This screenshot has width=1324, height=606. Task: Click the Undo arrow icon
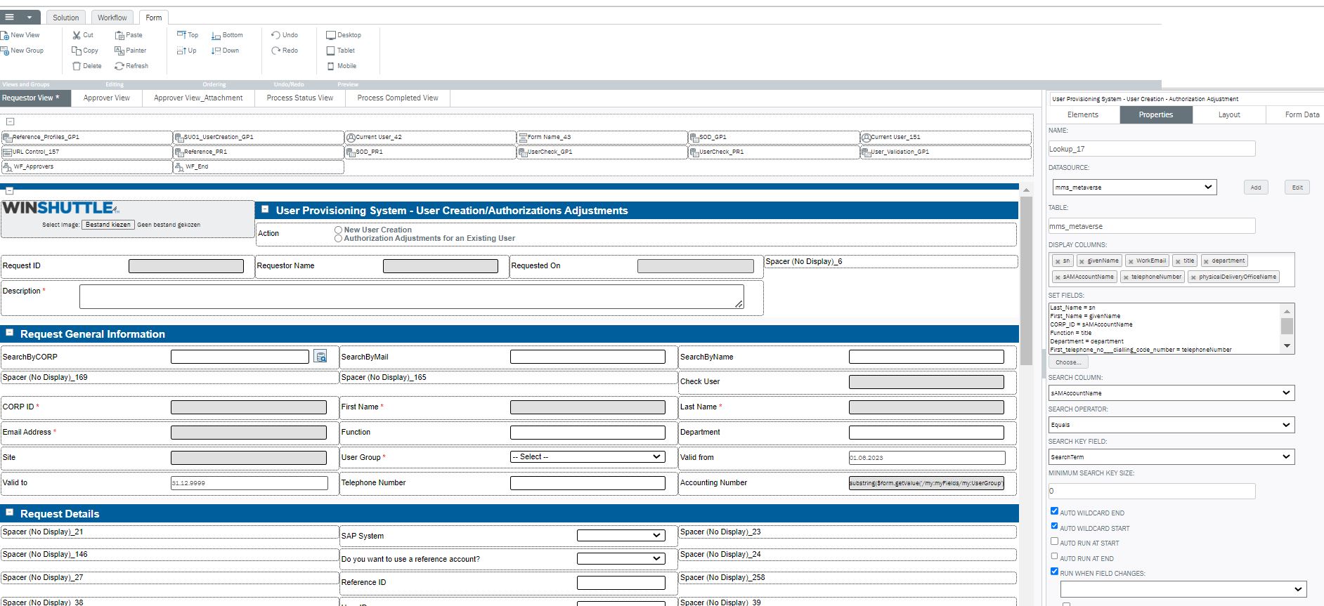click(275, 35)
